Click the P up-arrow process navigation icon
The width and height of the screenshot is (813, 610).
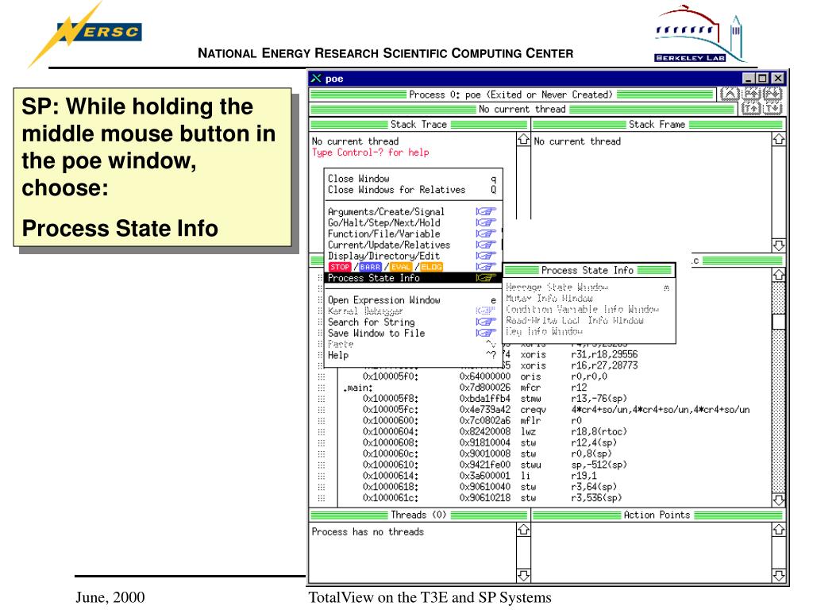tap(751, 94)
